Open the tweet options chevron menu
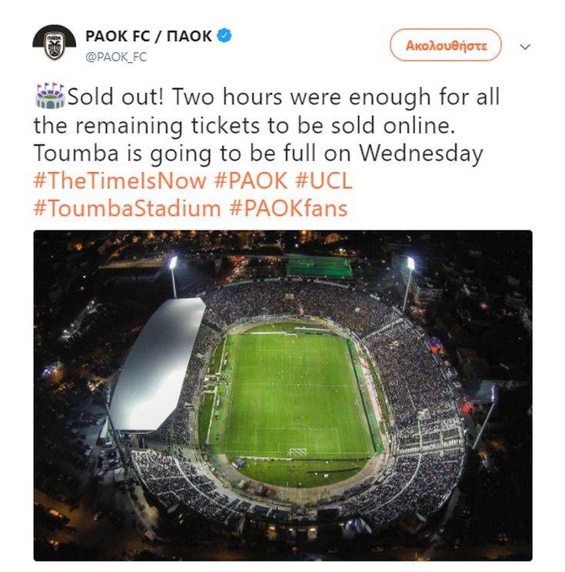The height and width of the screenshot is (572, 565). click(x=525, y=47)
